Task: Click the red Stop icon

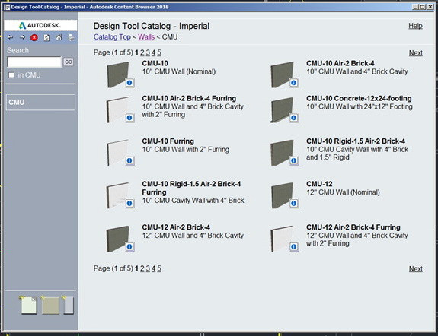Action: coord(34,38)
